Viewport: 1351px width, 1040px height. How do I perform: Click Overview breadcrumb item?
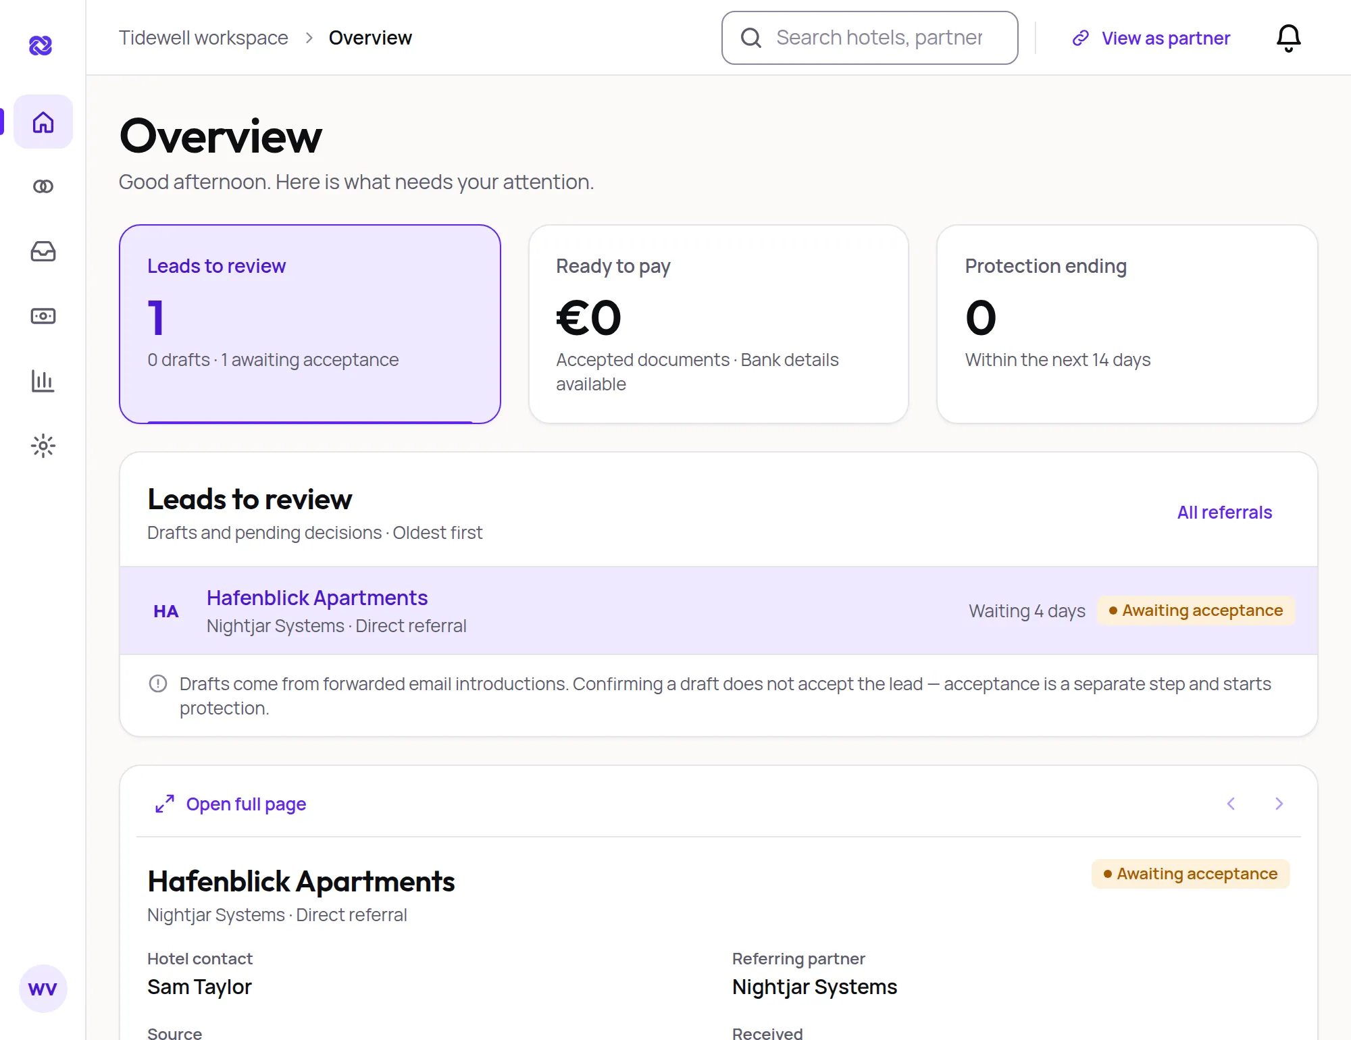[x=370, y=38]
